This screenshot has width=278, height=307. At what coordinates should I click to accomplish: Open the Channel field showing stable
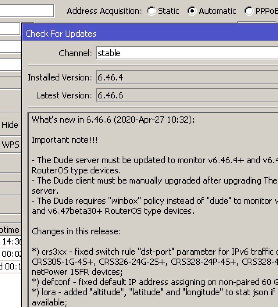click(187, 53)
